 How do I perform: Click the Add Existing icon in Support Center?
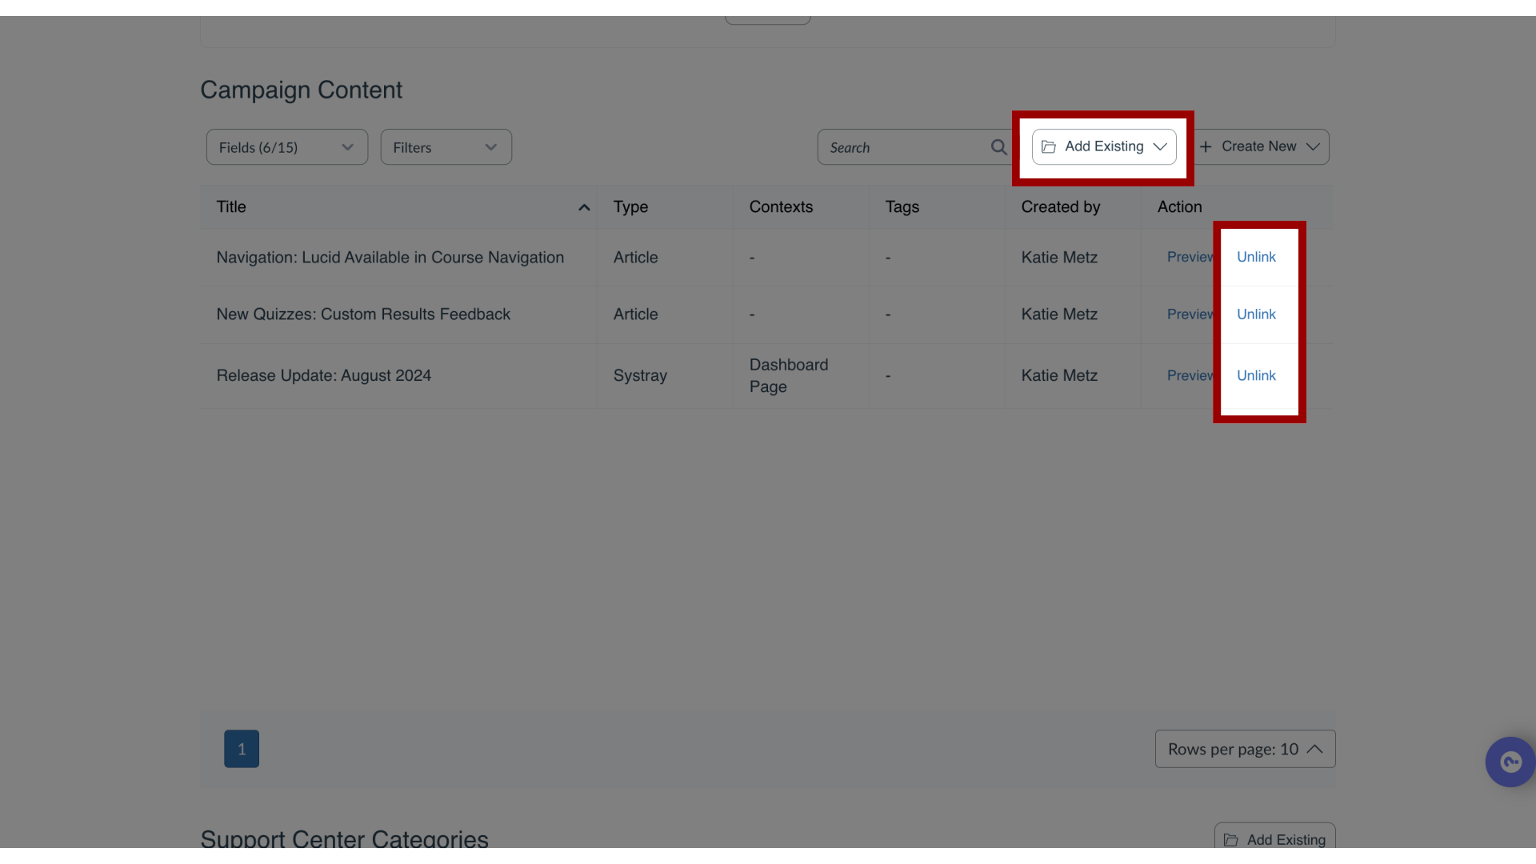(x=1231, y=840)
